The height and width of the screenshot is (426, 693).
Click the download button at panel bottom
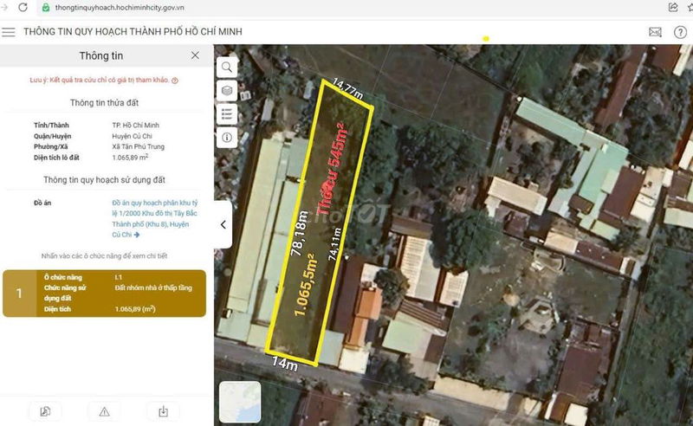tap(163, 411)
